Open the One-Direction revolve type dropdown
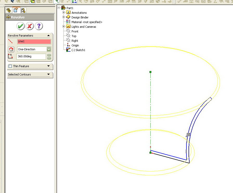 pyautogui.click(x=49, y=49)
